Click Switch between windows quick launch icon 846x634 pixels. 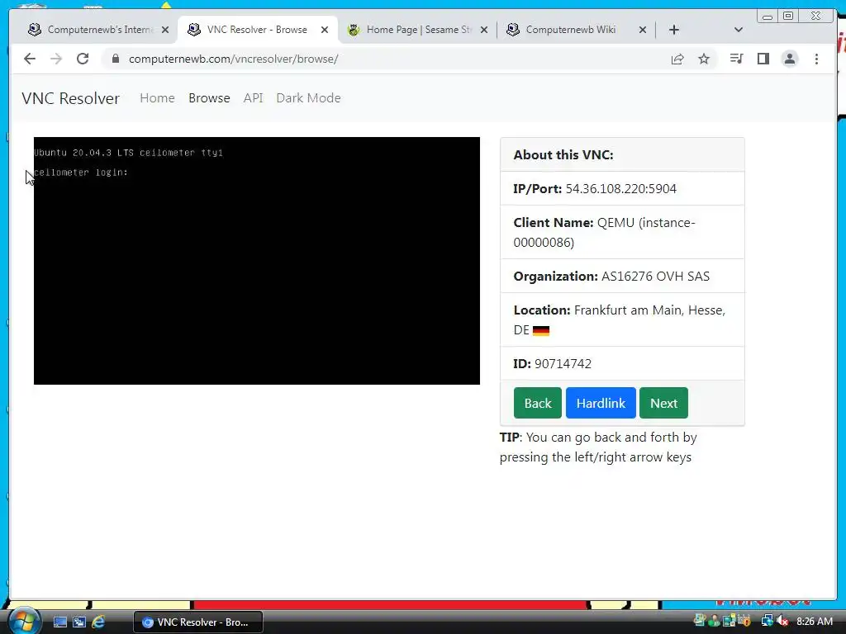tap(78, 622)
